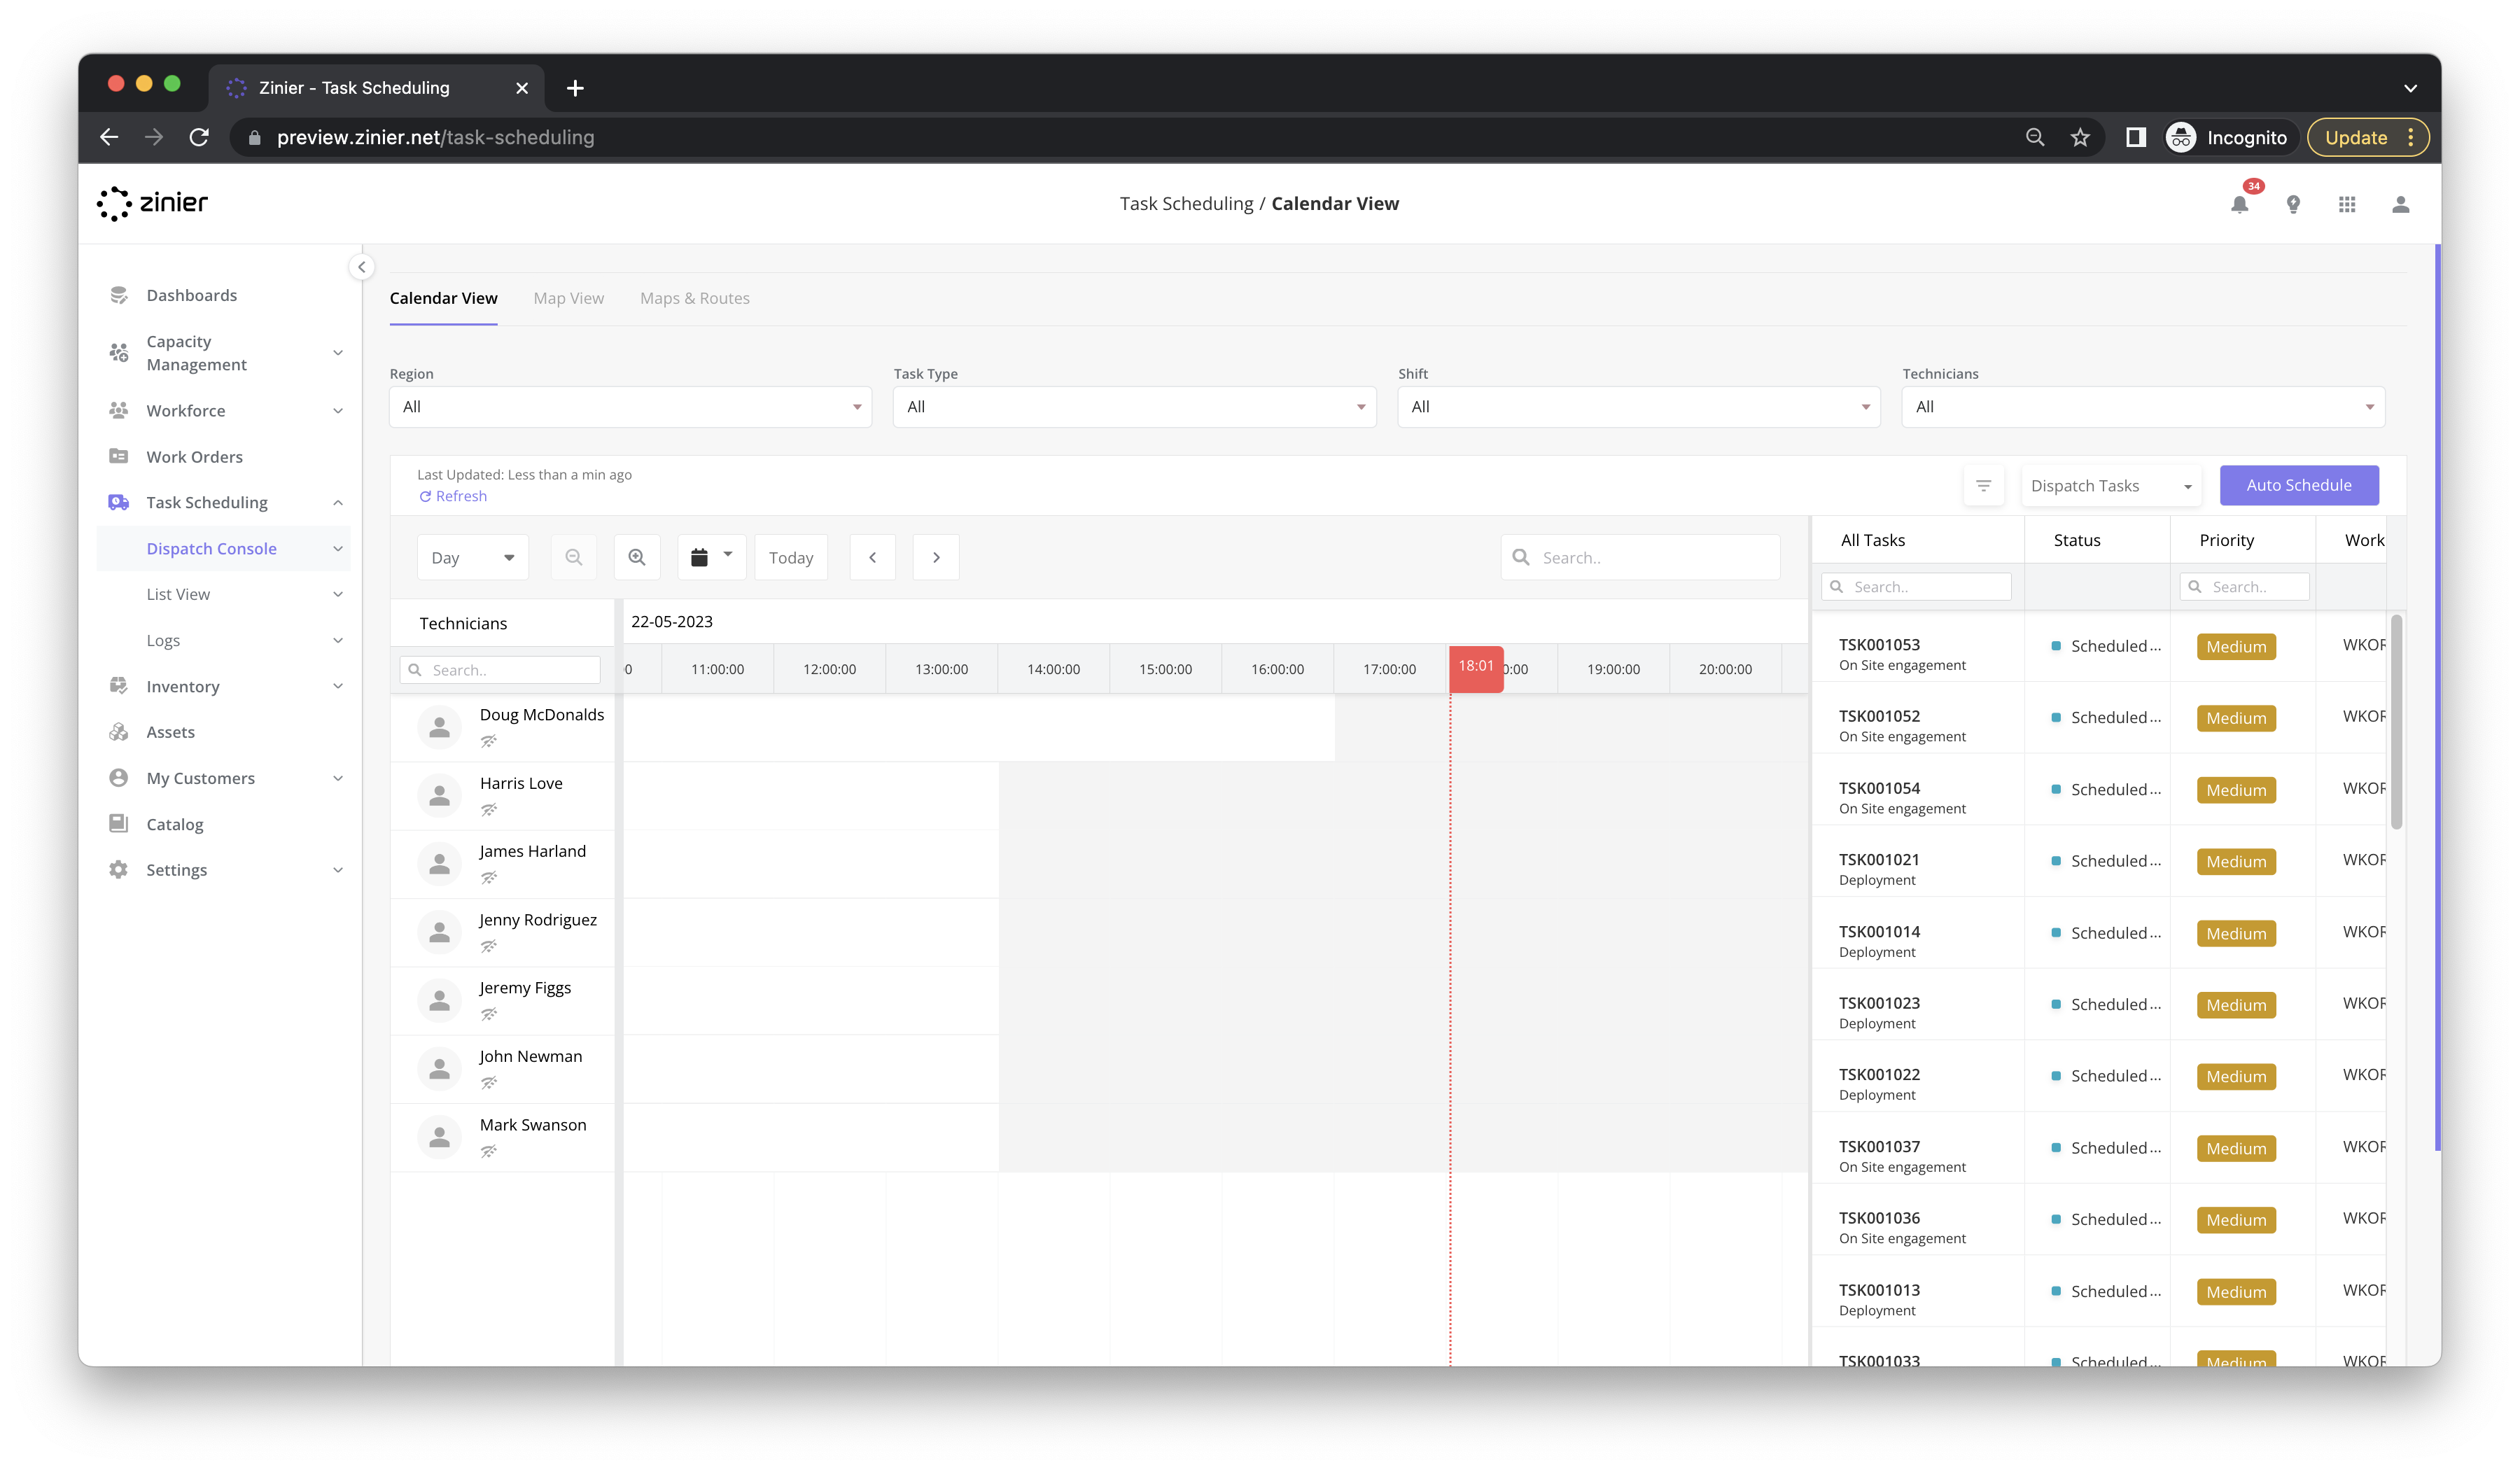Image resolution: width=2520 pixels, height=1470 pixels.
Task: Zoom in the calendar timeline
Action: click(637, 557)
